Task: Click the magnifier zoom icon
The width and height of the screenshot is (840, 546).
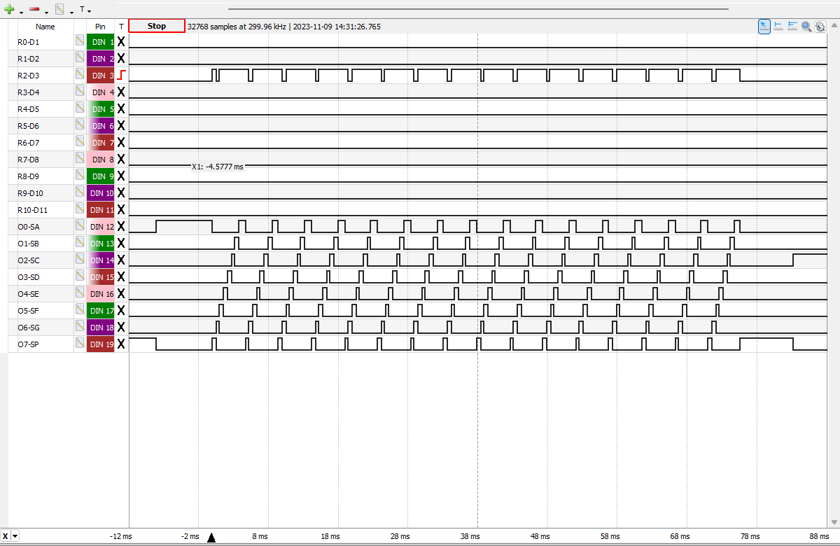Action: click(x=806, y=26)
